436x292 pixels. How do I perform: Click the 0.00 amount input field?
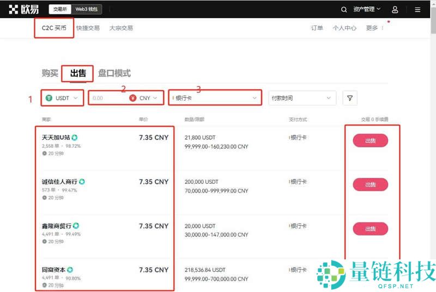(108, 98)
